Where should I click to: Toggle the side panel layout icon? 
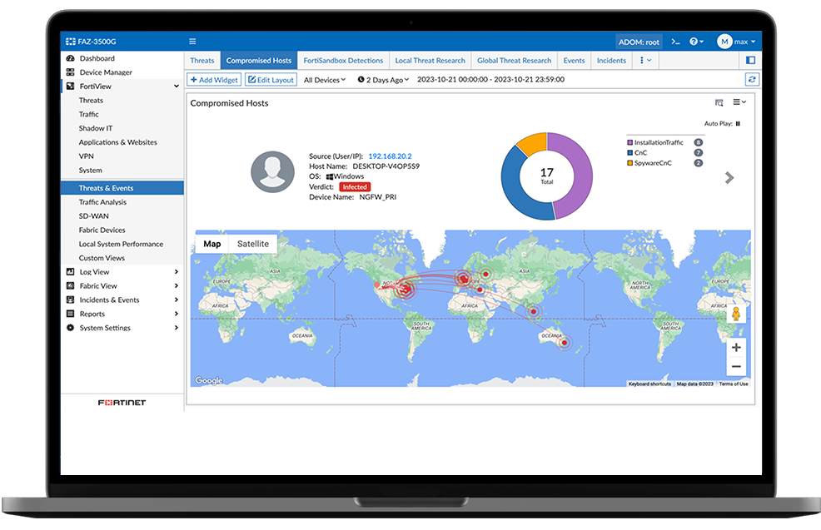[751, 60]
